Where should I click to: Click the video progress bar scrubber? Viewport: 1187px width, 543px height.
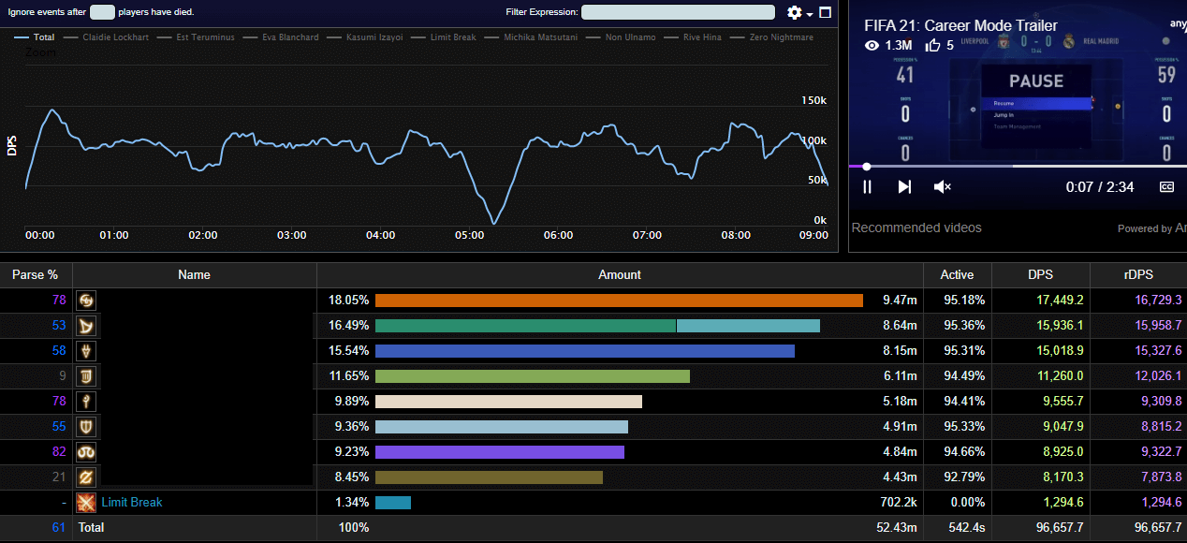pos(867,167)
